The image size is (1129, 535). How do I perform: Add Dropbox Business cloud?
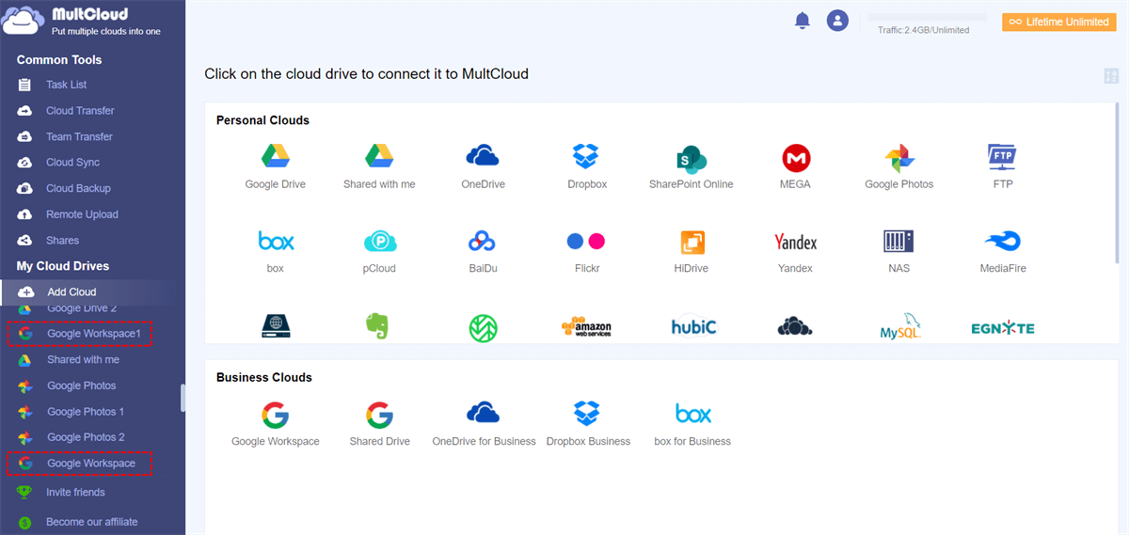(588, 423)
